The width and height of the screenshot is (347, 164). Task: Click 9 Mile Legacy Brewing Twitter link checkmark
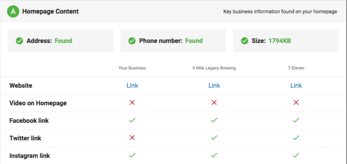[214, 138]
